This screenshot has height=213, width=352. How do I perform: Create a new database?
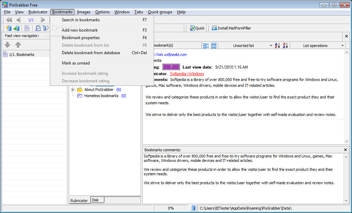[x=9, y=28]
